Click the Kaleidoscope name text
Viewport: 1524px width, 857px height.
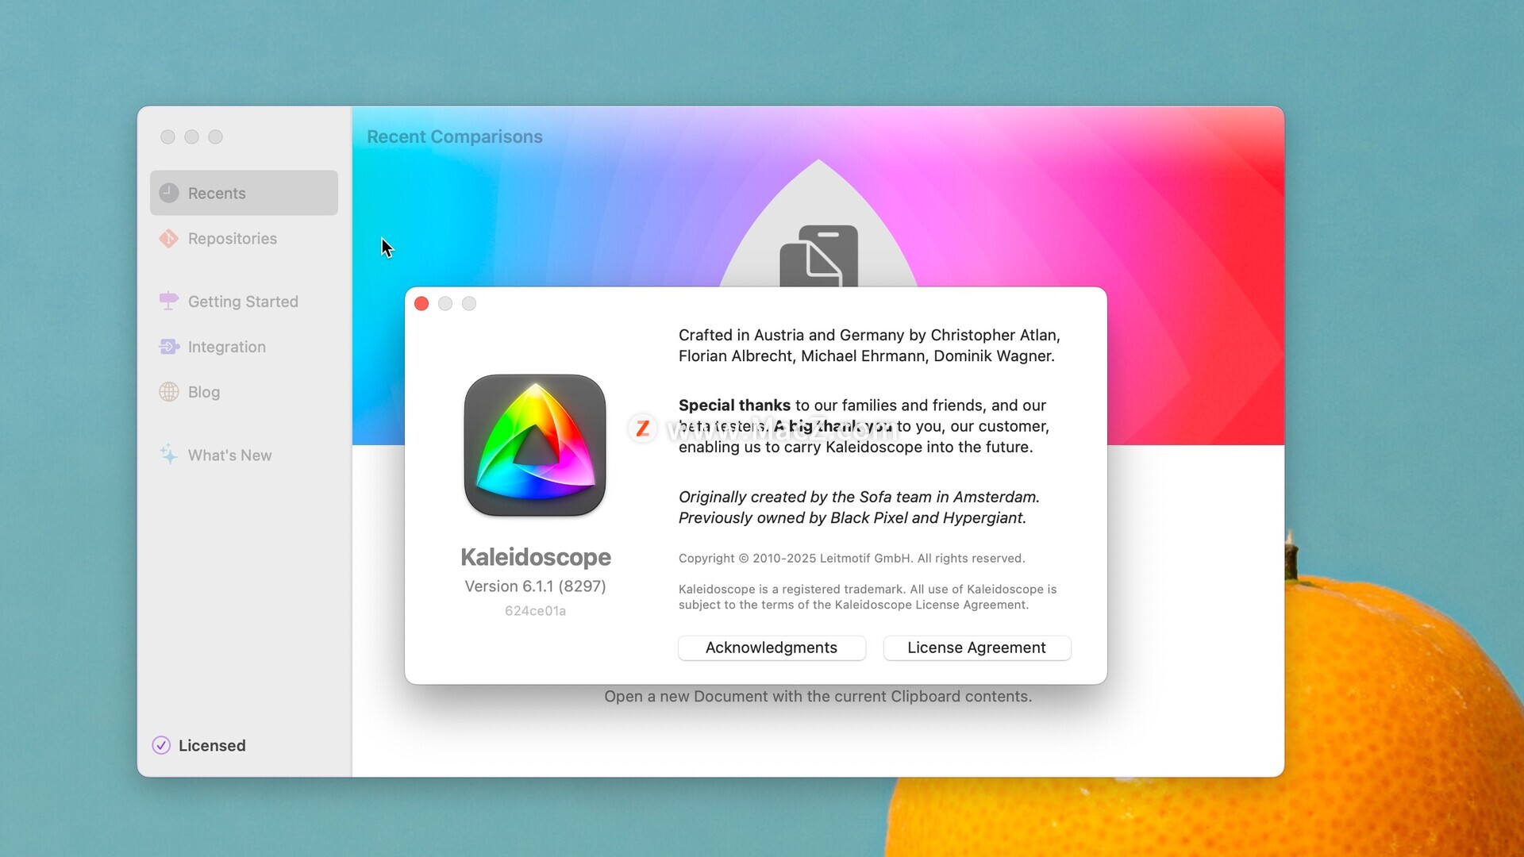(536, 557)
